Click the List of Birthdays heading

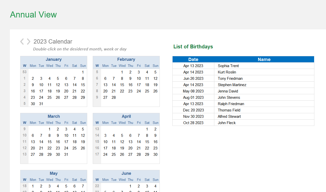pyautogui.click(x=193, y=47)
